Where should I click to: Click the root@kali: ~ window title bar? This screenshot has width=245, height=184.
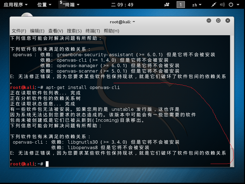pos(122,22)
